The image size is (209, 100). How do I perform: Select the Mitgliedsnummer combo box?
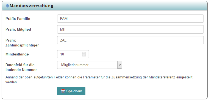(x=90, y=65)
